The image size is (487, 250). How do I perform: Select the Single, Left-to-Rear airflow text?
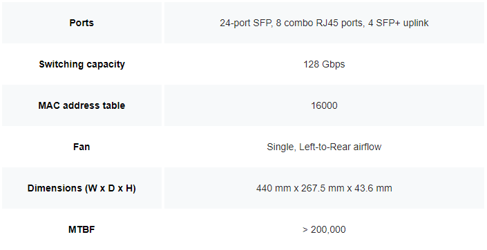click(324, 147)
